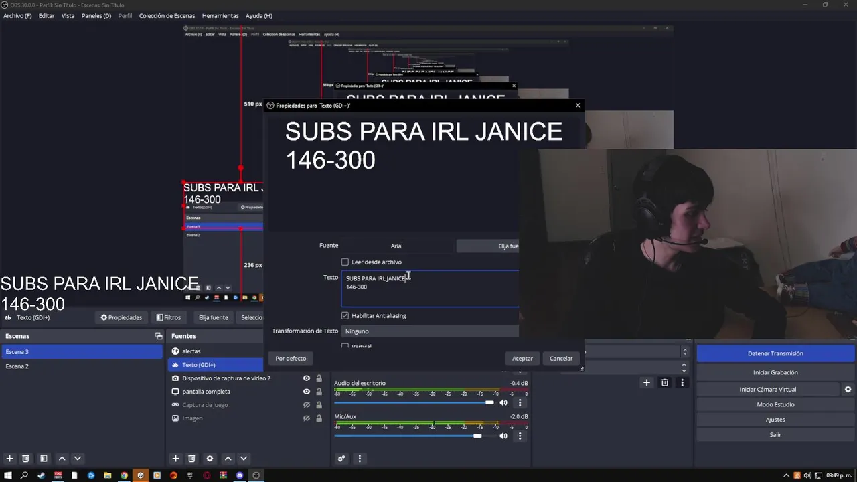
Task: Show Imagen source
Action: [x=307, y=418]
